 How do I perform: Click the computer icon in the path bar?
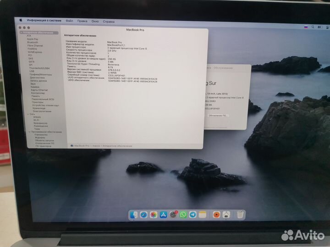pyautogui.click(x=72, y=145)
